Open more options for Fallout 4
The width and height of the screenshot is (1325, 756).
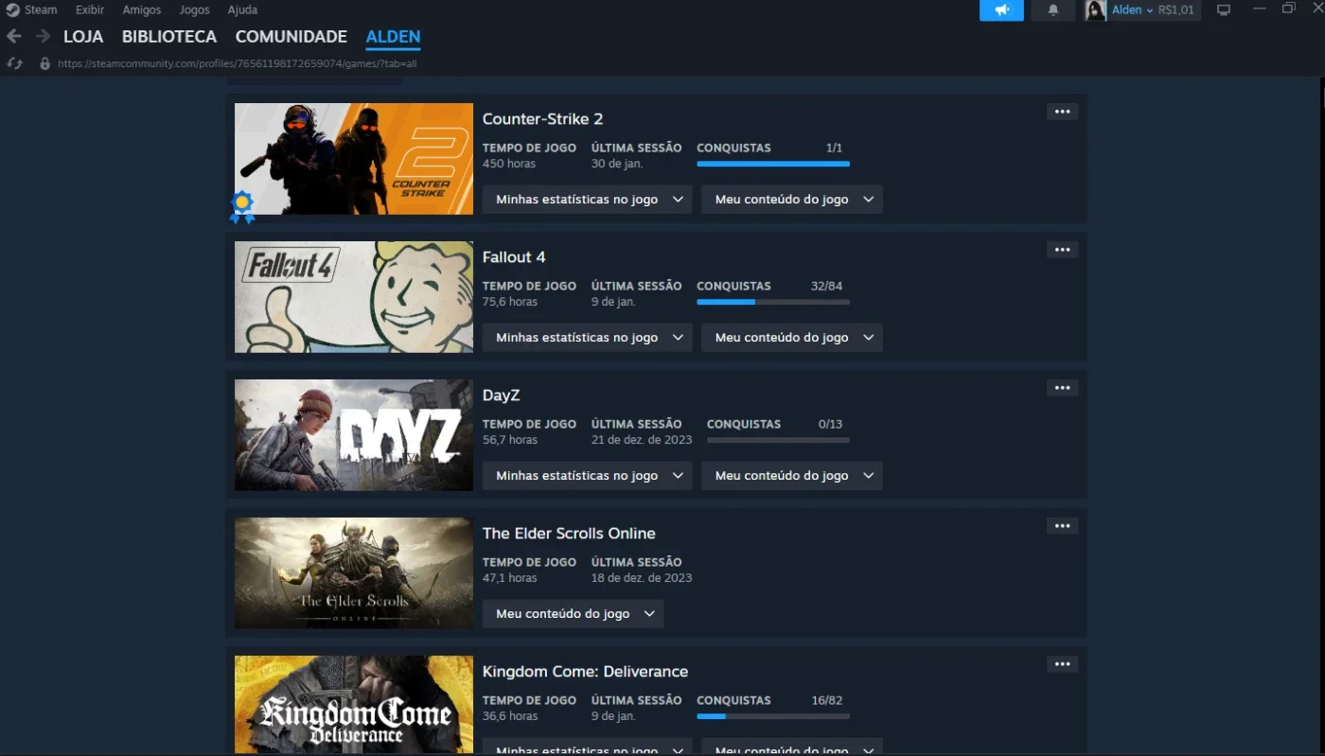[x=1062, y=250]
